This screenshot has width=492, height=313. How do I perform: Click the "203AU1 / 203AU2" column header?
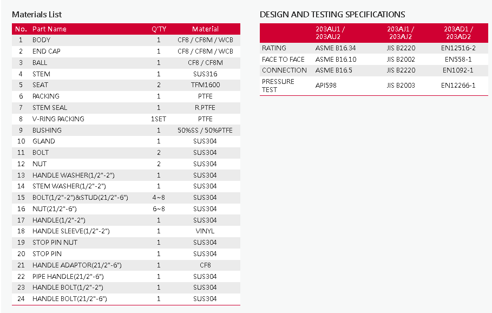pyautogui.click(x=330, y=32)
